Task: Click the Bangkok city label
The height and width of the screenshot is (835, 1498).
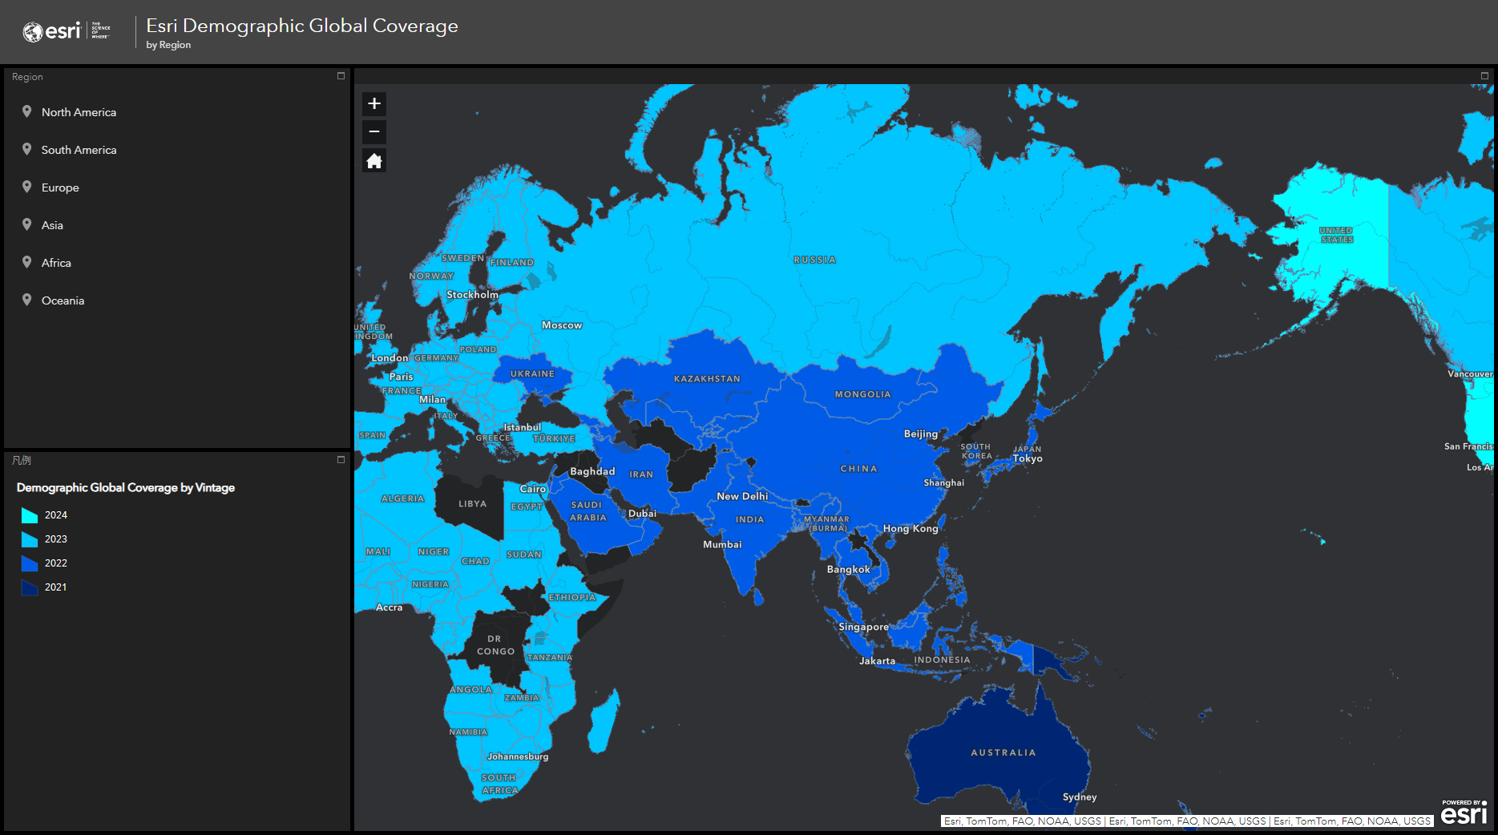Action: [848, 570]
